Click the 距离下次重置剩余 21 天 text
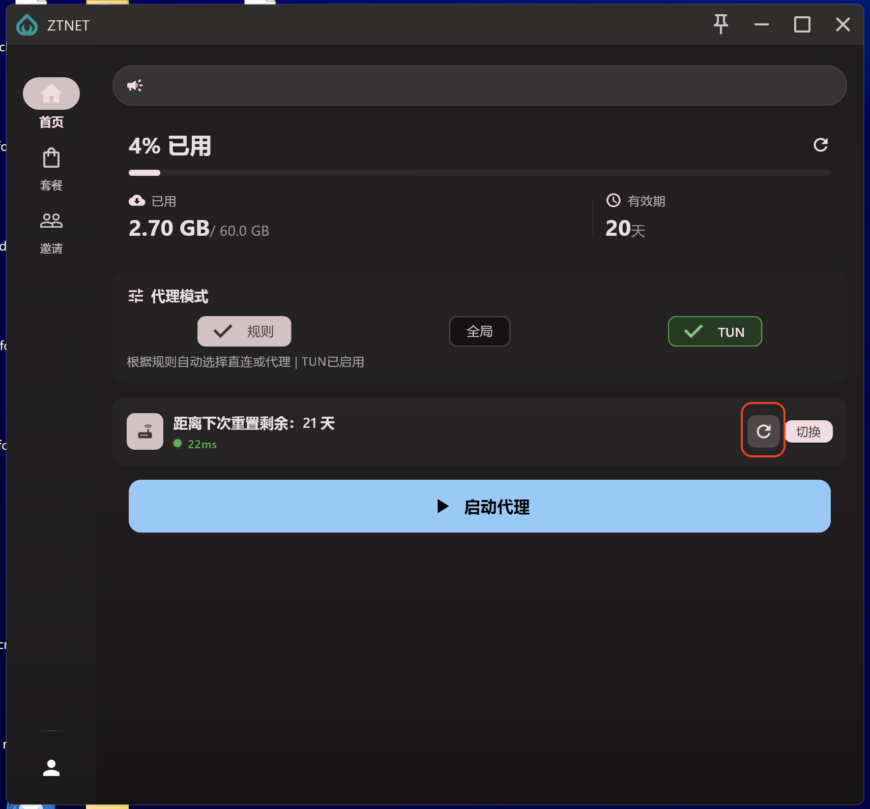Viewport: 870px width, 809px height. (254, 423)
